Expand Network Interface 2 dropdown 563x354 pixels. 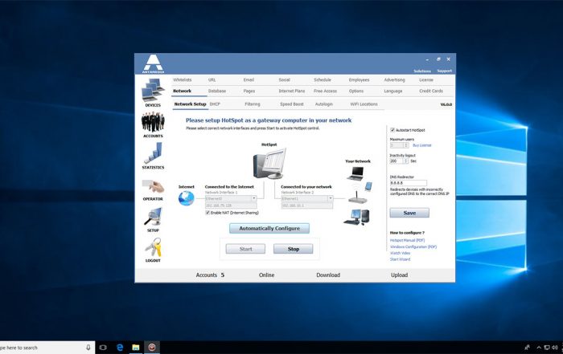[330, 198]
